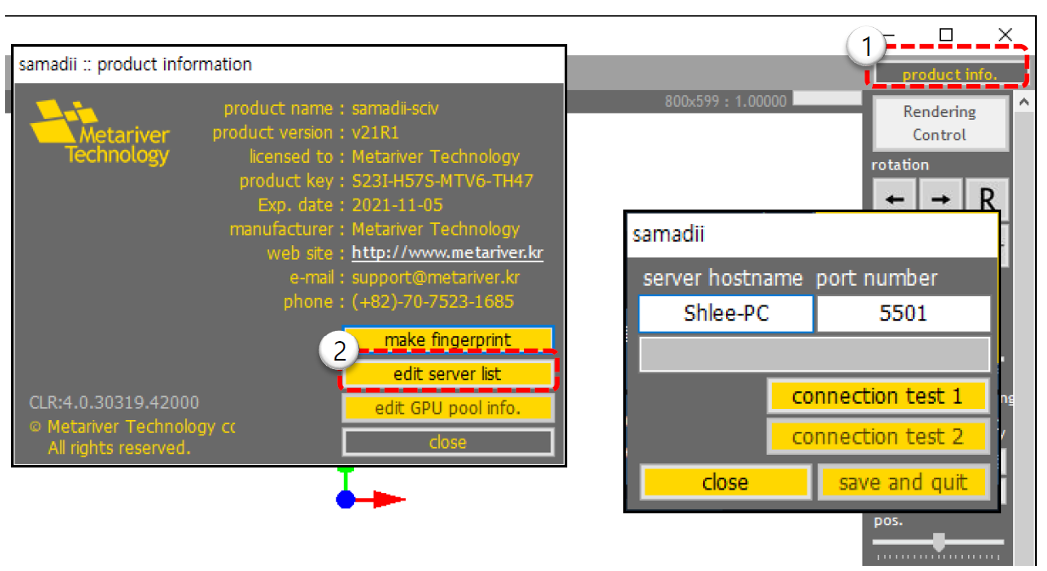
Task: Close the samadii server dialog
Action: [x=725, y=482]
